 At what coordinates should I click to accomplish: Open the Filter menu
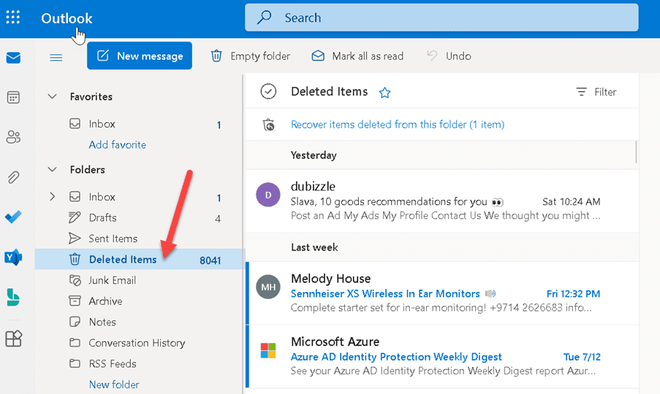point(596,92)
